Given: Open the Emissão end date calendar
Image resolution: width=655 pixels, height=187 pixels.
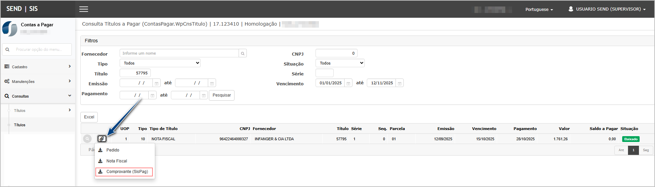Looking at the screenshot, I should tap(212, 83).
